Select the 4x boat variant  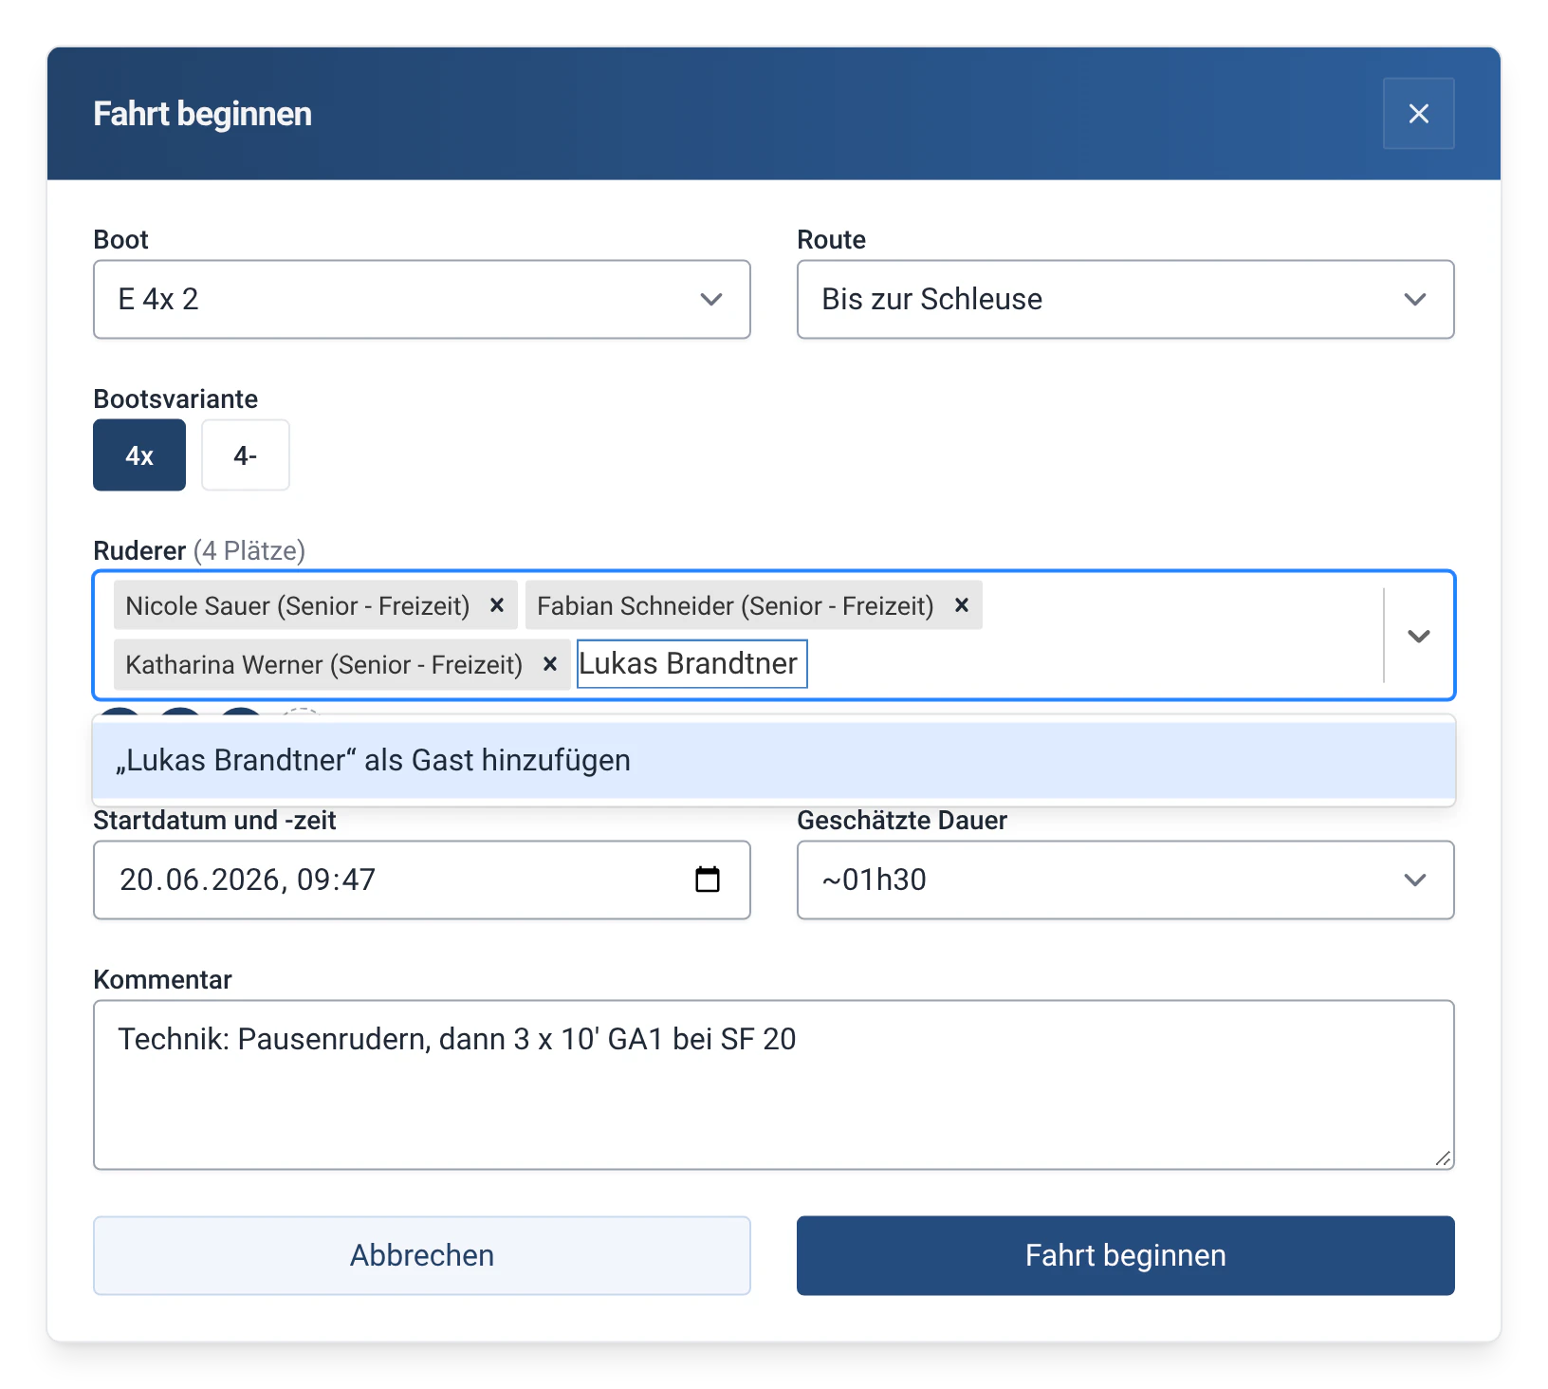tap(139, 455)
